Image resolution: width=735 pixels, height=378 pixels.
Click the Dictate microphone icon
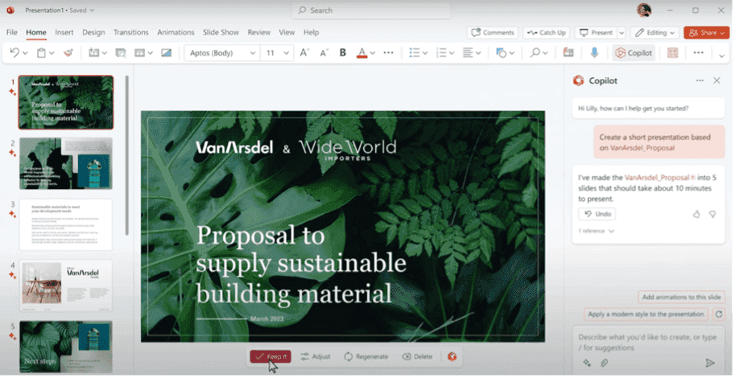594,53
